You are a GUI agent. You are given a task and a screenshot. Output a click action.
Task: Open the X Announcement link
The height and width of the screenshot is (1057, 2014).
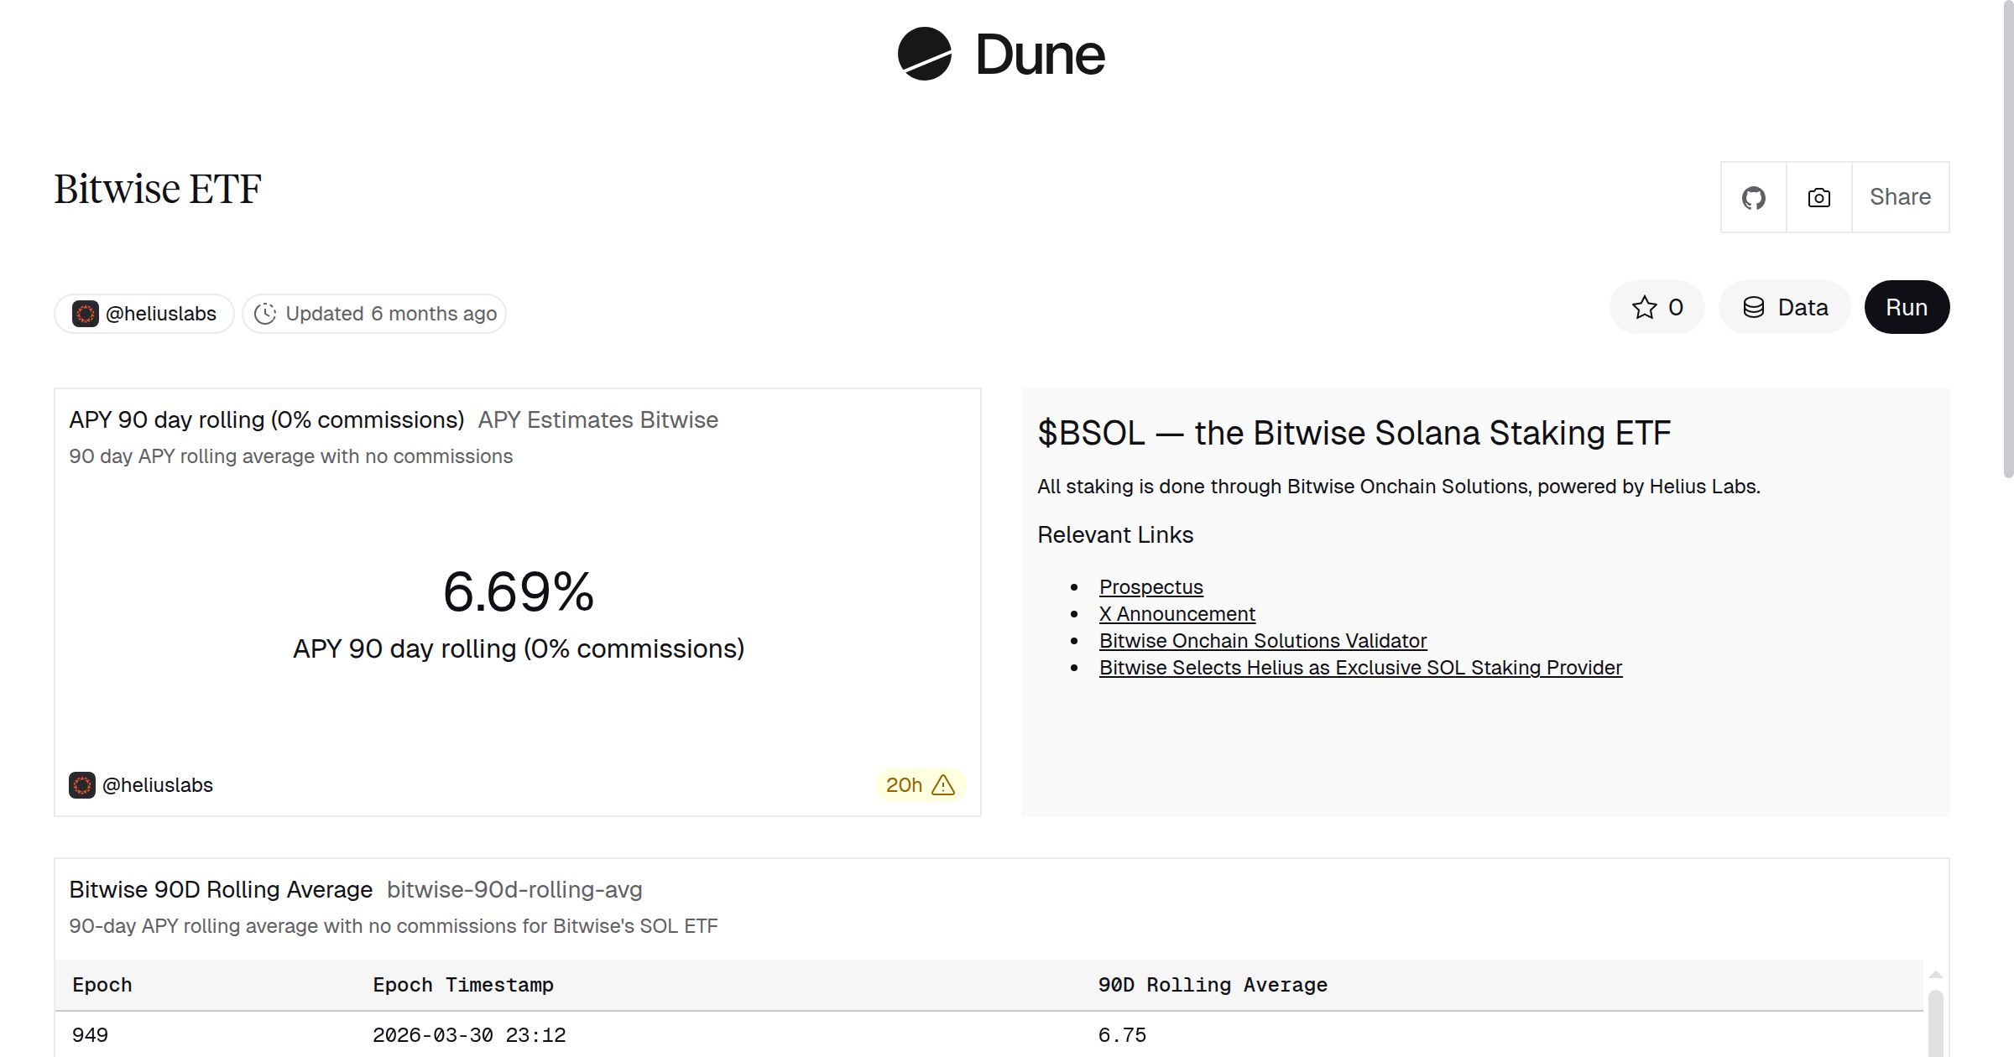click(x=1177, y=614)
